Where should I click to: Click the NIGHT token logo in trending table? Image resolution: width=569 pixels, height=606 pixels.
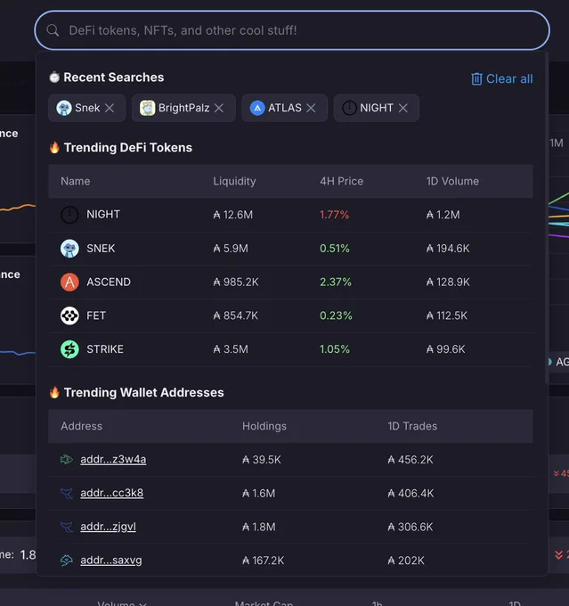pos(69,215)
